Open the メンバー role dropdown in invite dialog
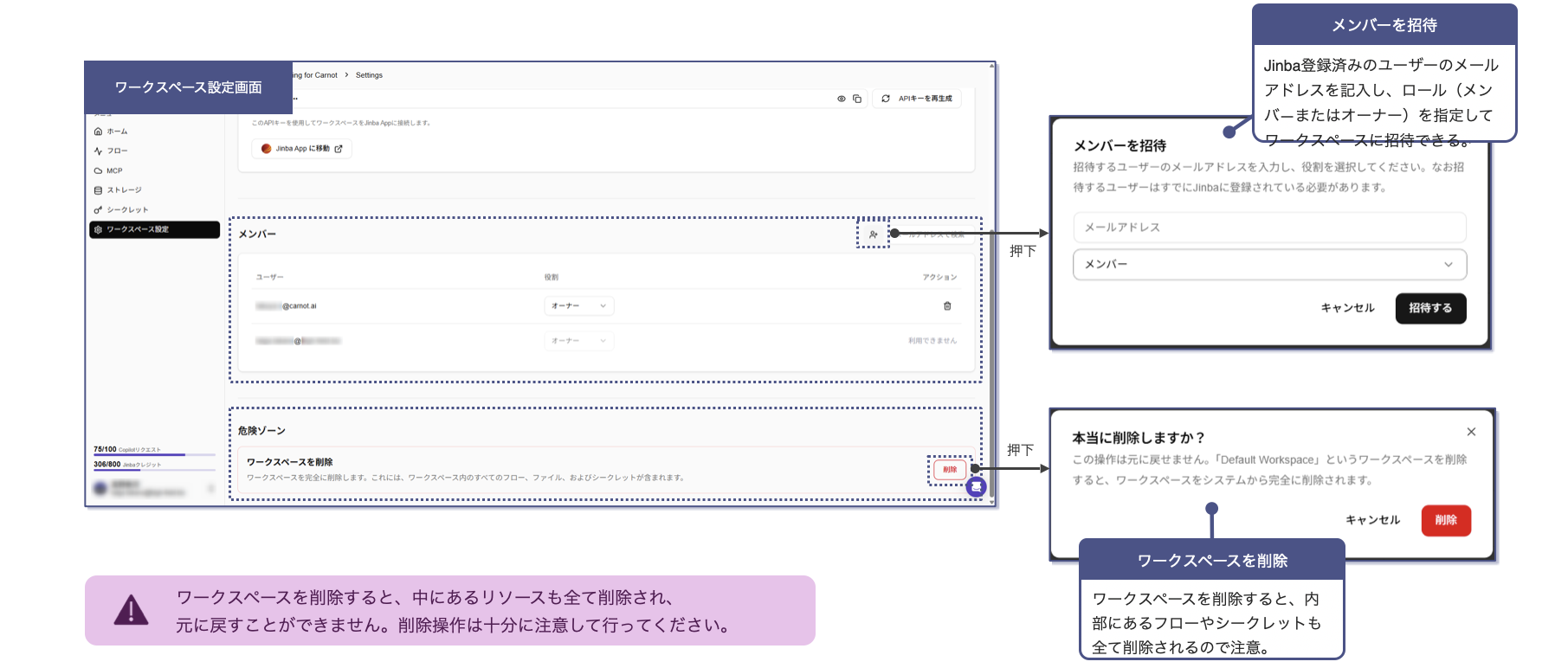 [x=1269, y=265]
